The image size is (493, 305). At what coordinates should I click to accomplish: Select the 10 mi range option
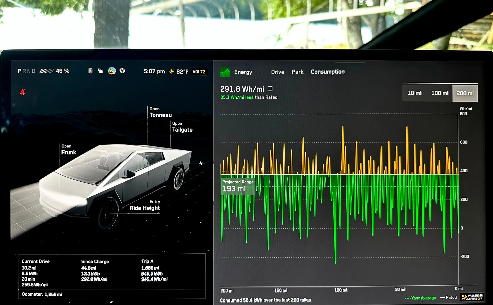click(414, 93)
